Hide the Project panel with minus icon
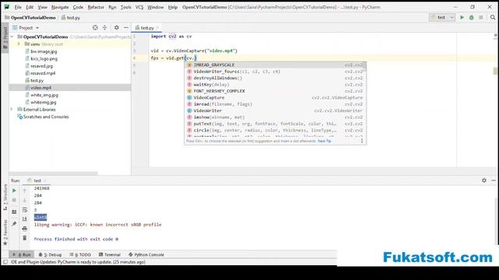Viewport: 499px width, 280px height. [126, 28]
